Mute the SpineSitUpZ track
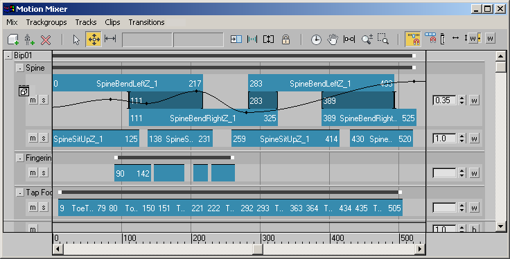This screenshot has height=259, width=510. [x=33, y=138]
